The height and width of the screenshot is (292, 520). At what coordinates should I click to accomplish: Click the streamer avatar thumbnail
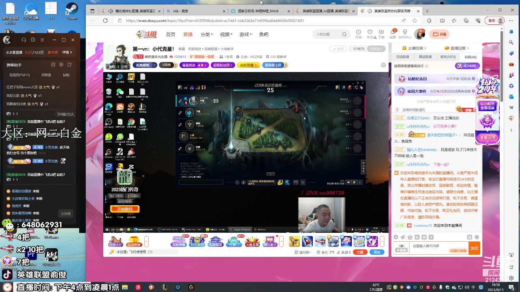click(x=117, y=56)
